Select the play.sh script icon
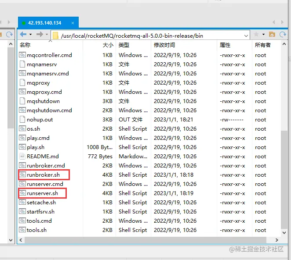291x260 pixels. pos(22,147)
